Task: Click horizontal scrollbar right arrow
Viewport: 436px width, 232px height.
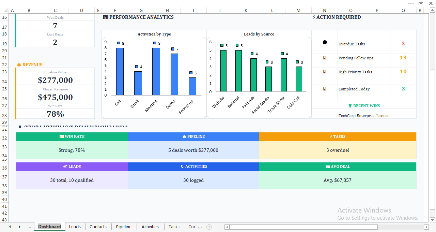Action: click(x=426, y=227)
